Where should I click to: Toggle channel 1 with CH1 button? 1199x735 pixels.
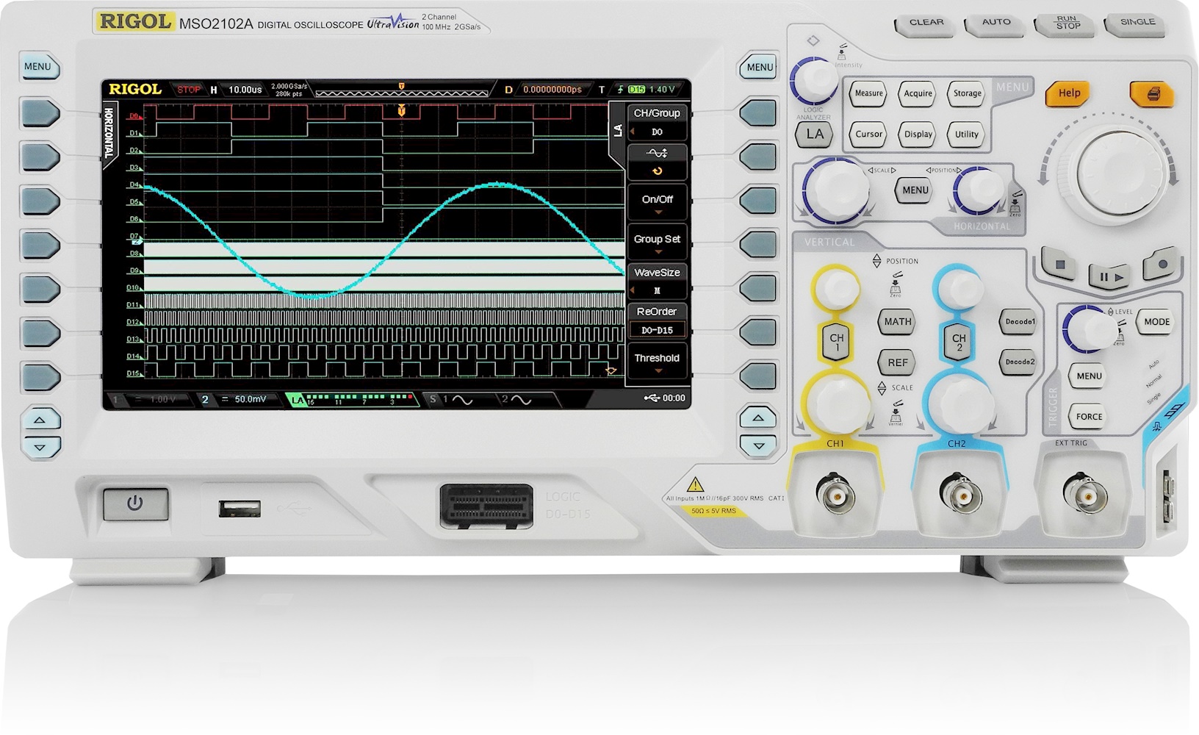pos(836,342)
